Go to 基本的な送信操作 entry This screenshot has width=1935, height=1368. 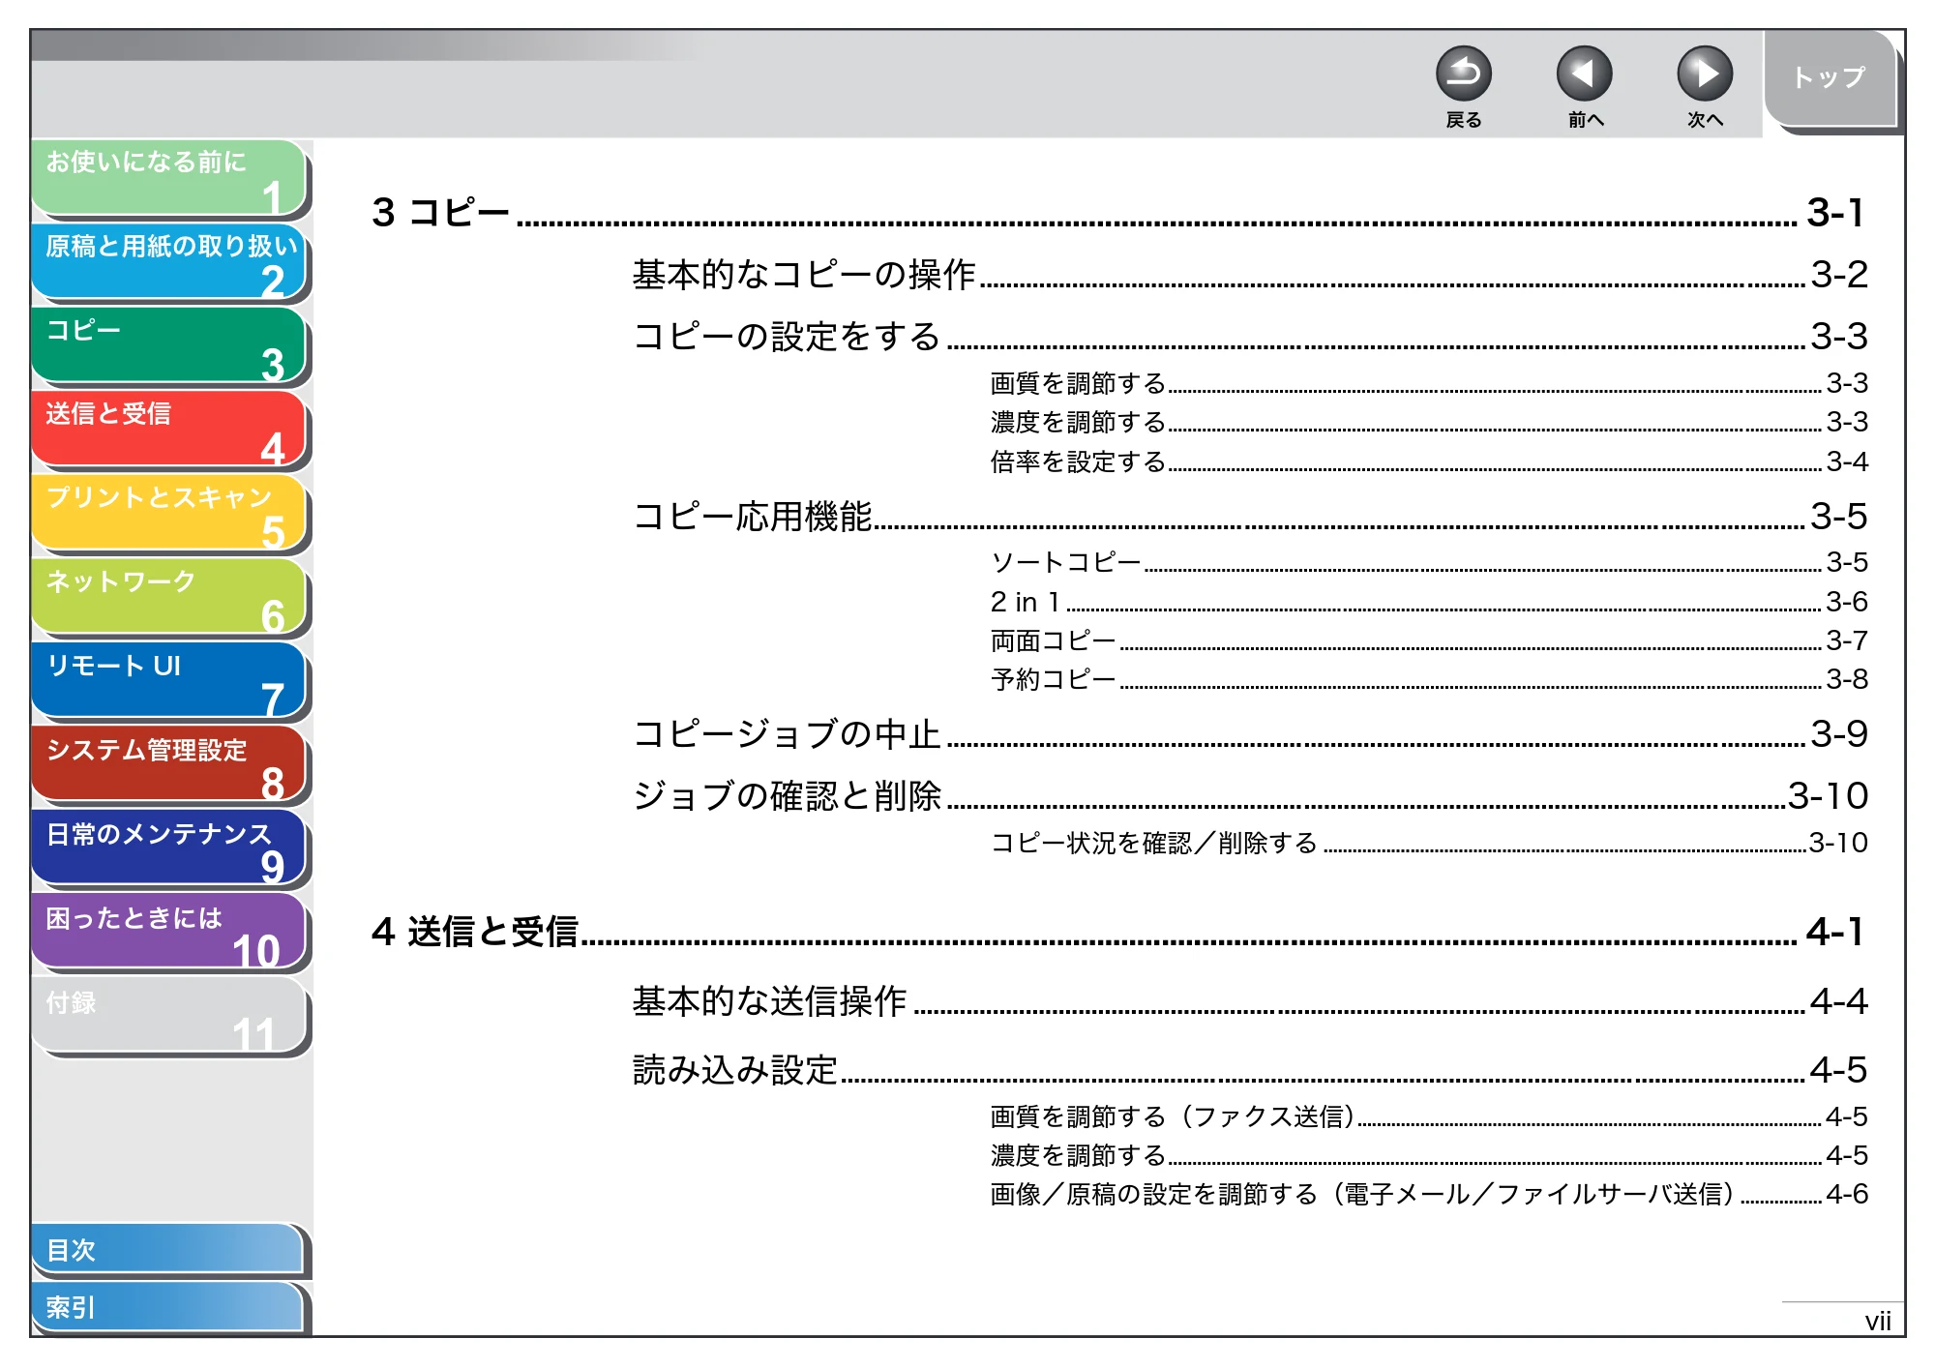coord(1250,1000)
